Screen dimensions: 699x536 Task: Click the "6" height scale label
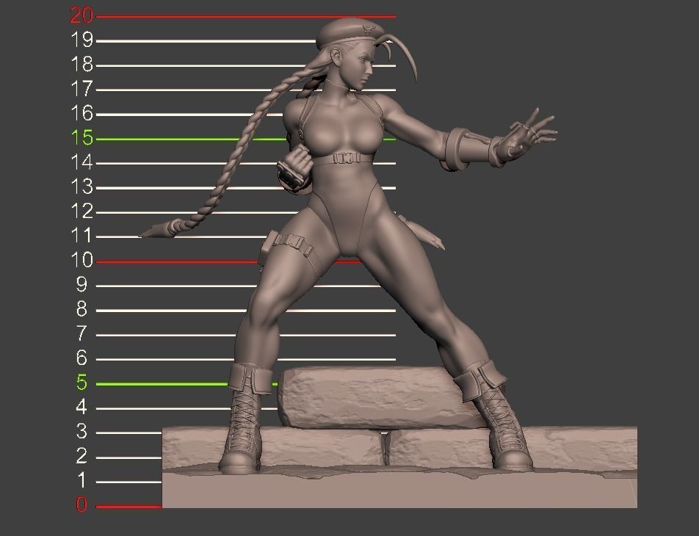click(81, 358)
